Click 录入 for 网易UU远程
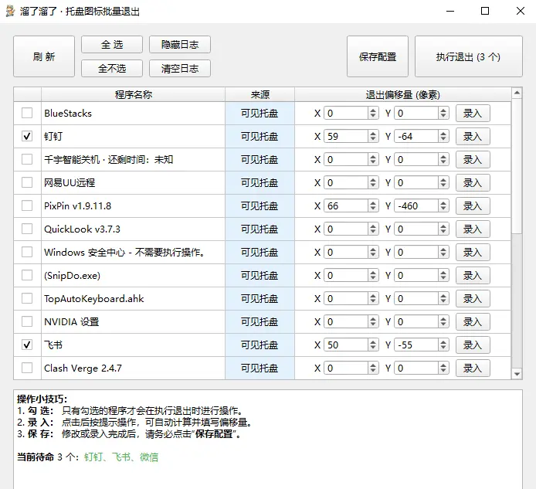Image resolution: width=536 pixels, height=489 pixels. pyautogui.click(x=473, y=182)
